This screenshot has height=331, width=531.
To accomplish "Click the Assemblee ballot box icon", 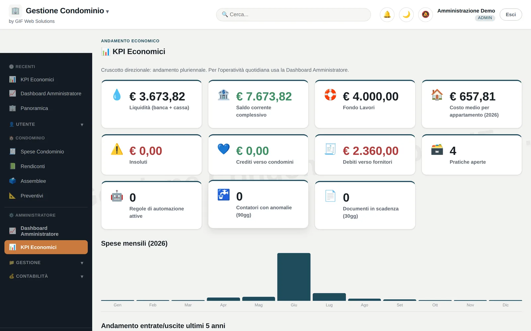I will [x=13, y=181].
